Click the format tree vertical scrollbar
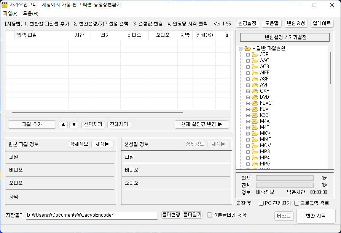 click(331, 68)
